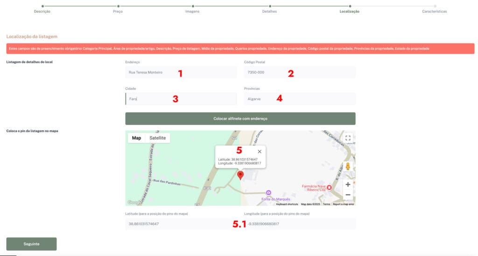Viewport: 478px width, 256px height.
Task: Select Fonte do Marquês purple marker
Action: pos(268,193)
